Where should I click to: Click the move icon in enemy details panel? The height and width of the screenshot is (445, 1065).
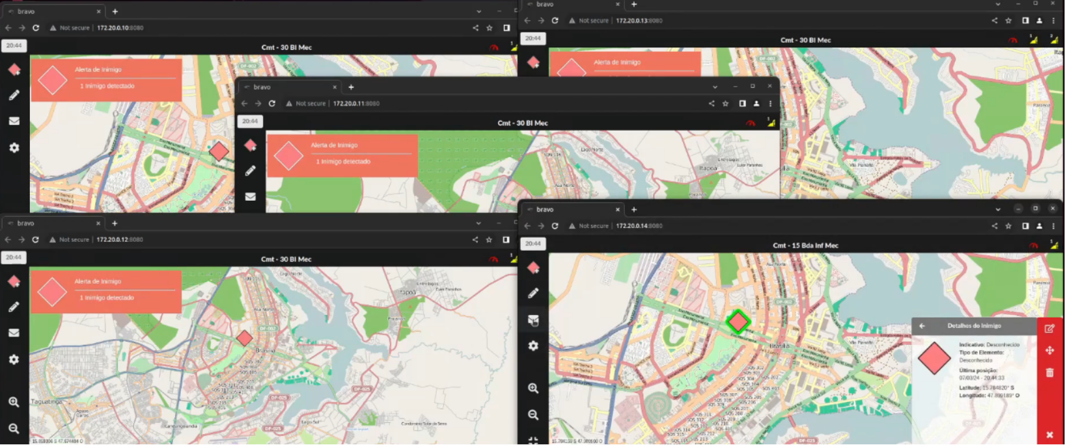1049,351
